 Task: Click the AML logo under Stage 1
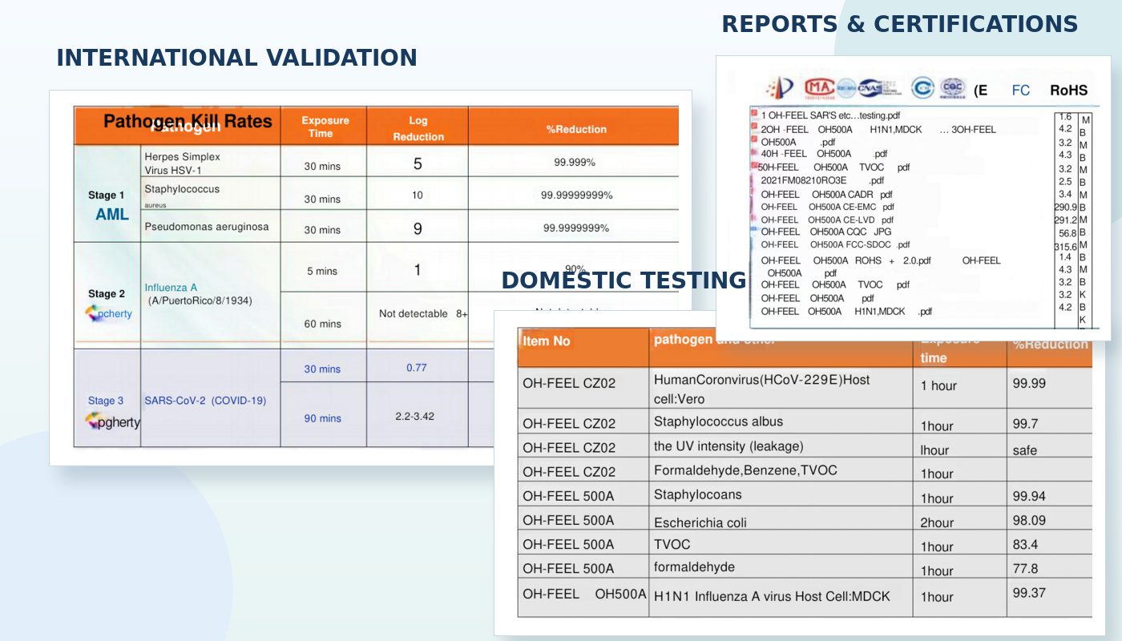click(x=112, y=215)
